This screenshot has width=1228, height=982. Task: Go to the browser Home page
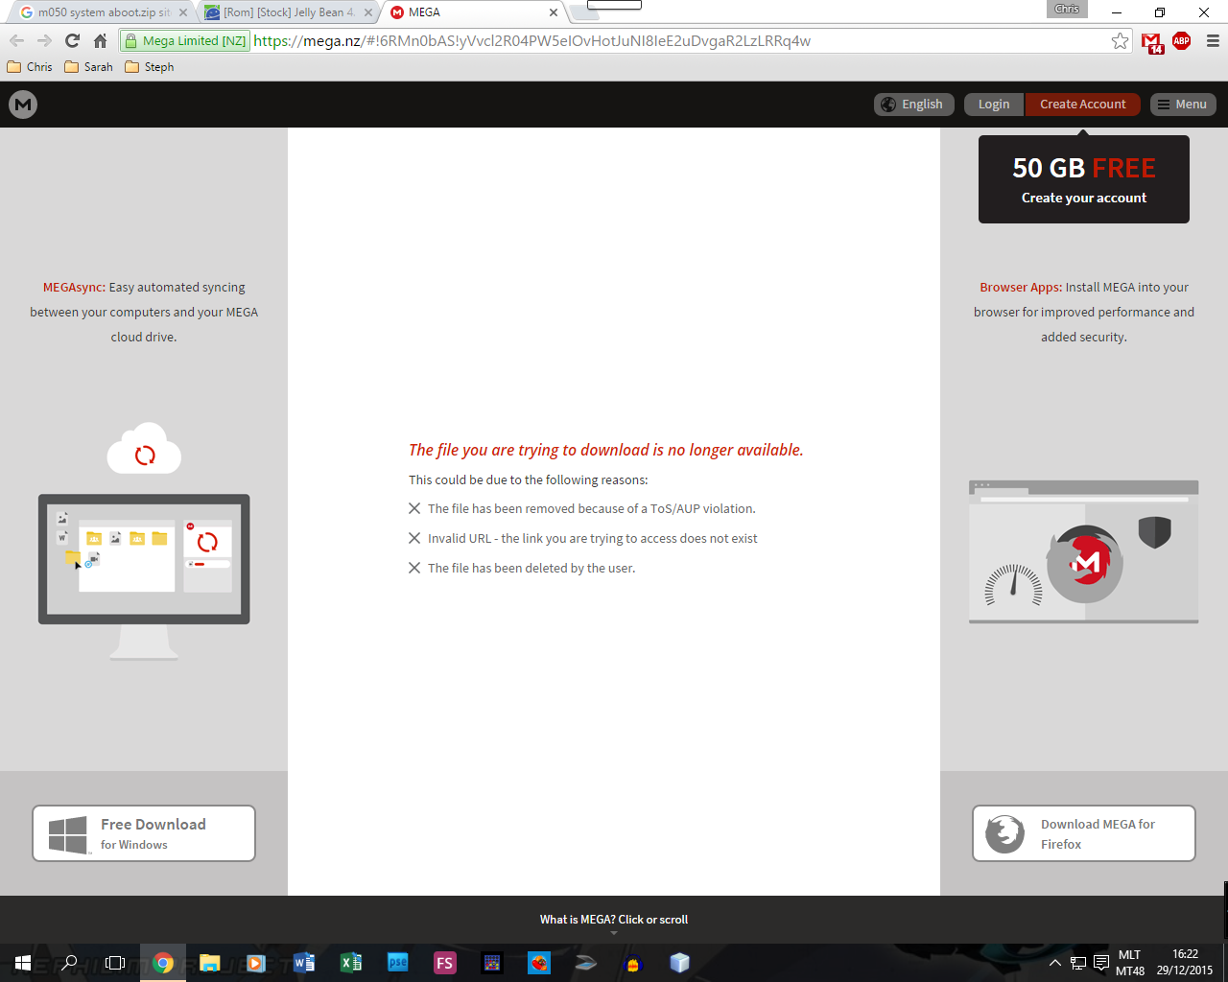coord(100,40)
